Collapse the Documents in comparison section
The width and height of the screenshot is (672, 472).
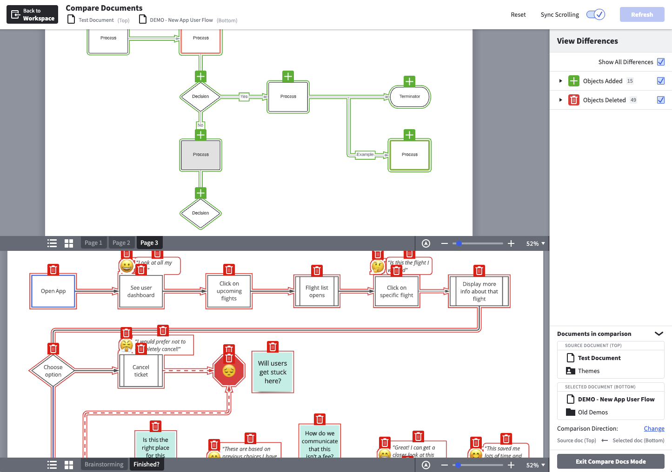tap(659, 334)
